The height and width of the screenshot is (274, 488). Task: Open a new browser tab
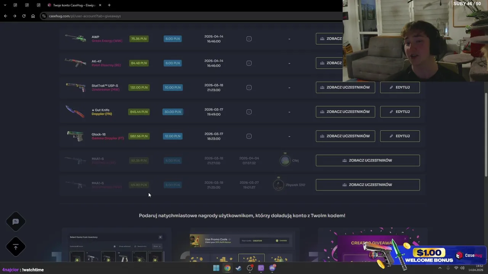[x=109, y=5]
